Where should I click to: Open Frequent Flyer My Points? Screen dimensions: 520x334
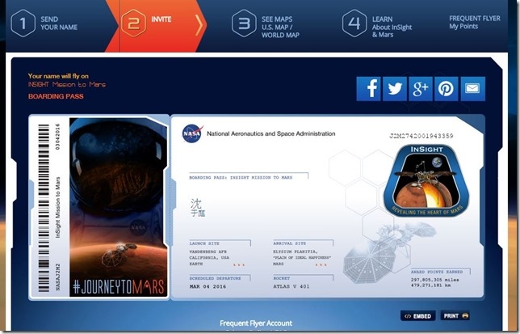point(475,23)
